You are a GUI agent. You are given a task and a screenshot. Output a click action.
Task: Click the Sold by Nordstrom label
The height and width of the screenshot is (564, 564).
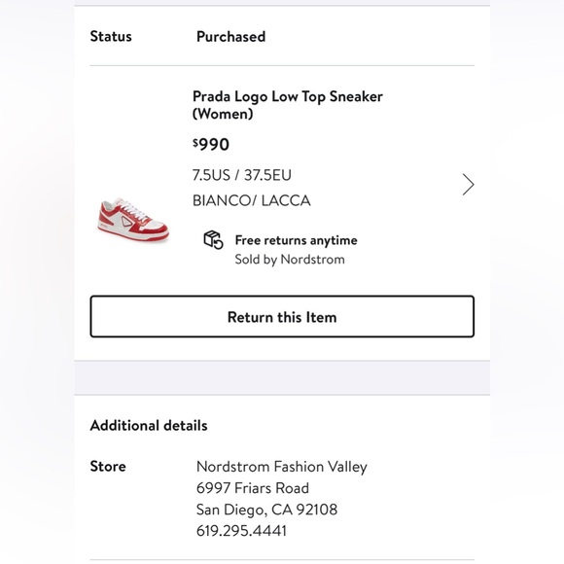pos(290,260)
